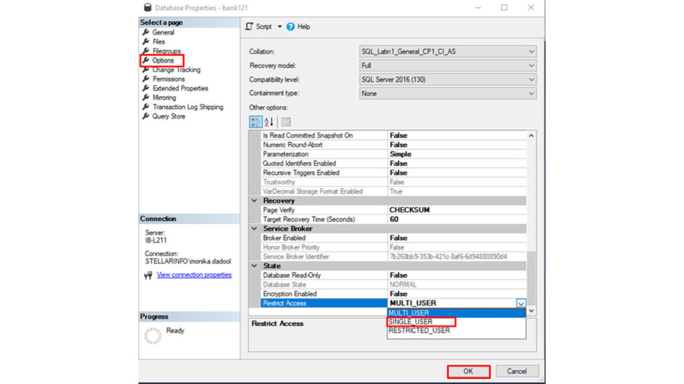
Task: Click the OK button
Action: tap(468, 371)
